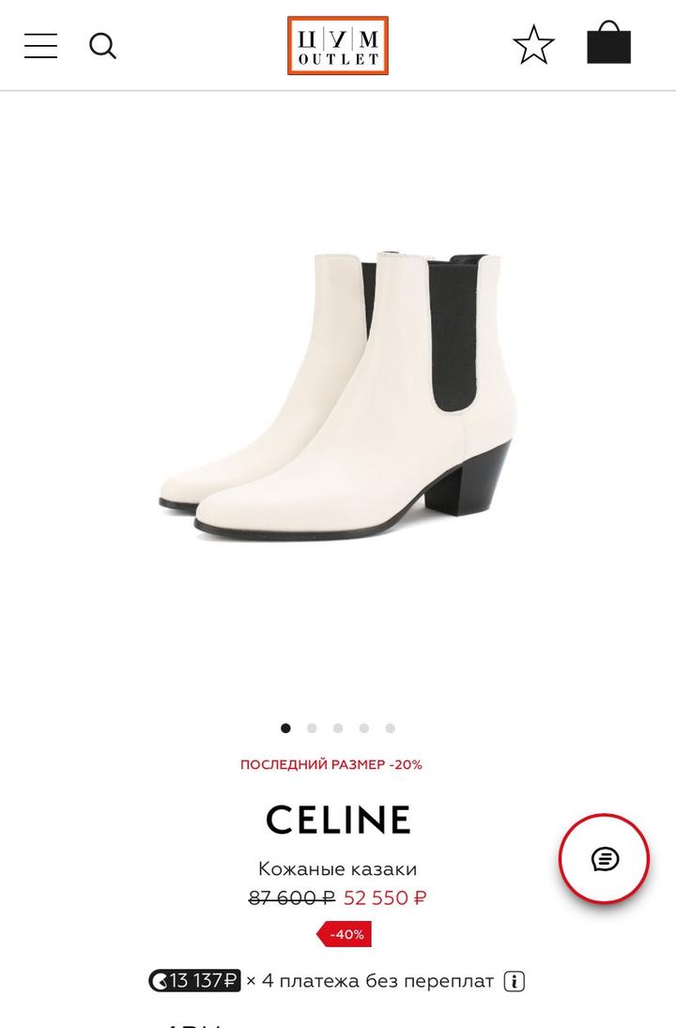Viewport: 676px width, 1028px height.
Task: Open favorites star icon
Action: click(x=533, y=44)
